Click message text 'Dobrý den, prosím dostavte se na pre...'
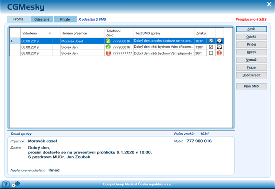This screenshot has height=189, width=275. 163,41
